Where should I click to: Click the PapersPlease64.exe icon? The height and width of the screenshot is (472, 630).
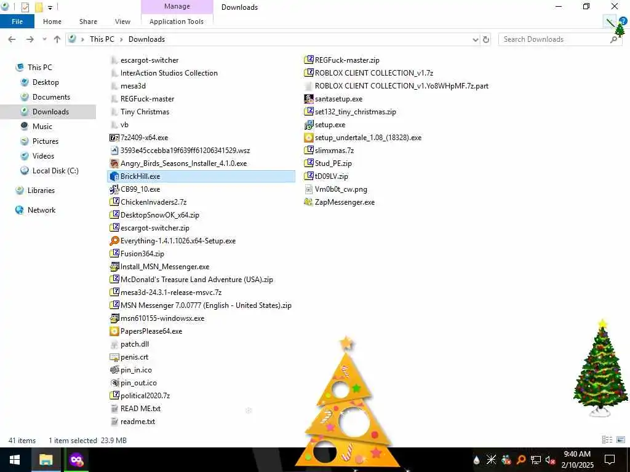click(114, 331)
